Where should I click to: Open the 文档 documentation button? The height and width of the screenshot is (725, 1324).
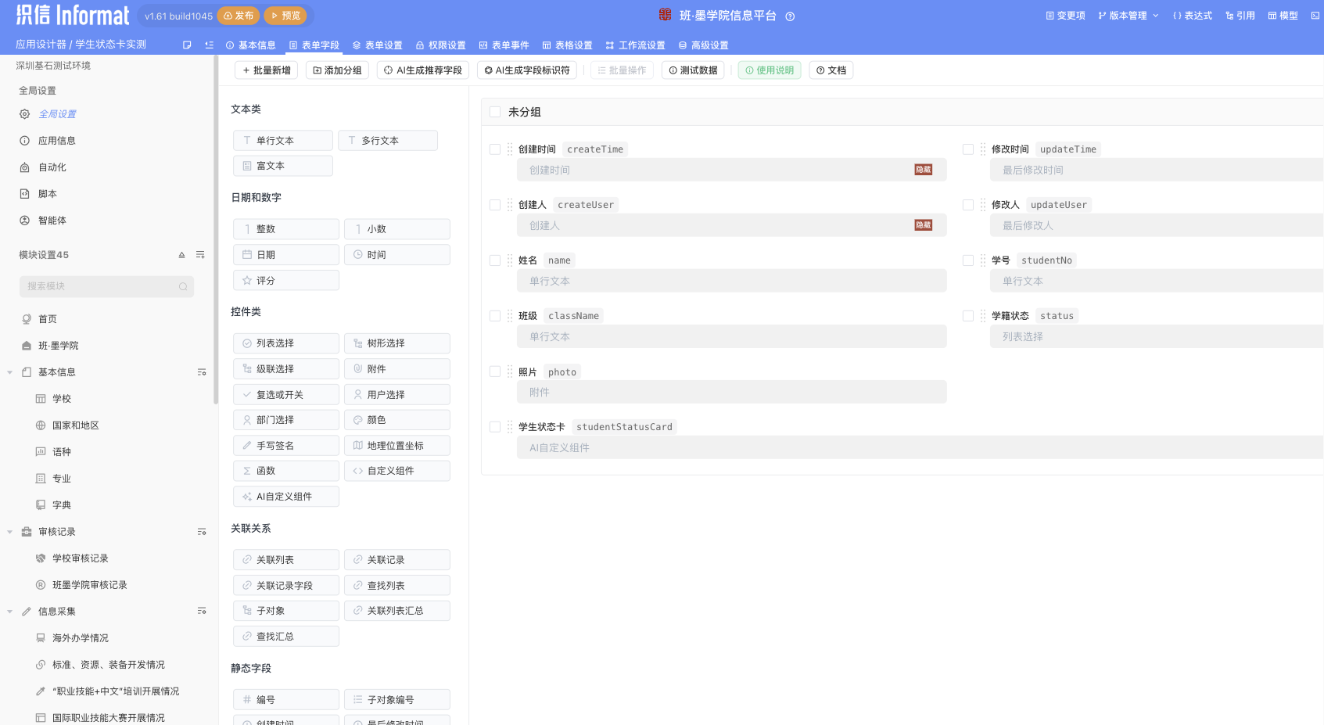[x=831, y=70]
